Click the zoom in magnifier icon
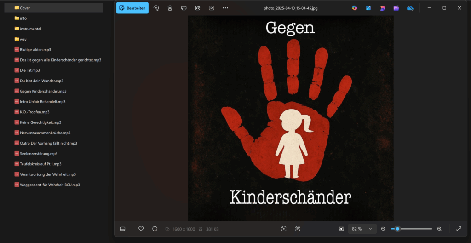Viewport: 471px width, 243px height. pyautogui.click(x=439, y=229)
